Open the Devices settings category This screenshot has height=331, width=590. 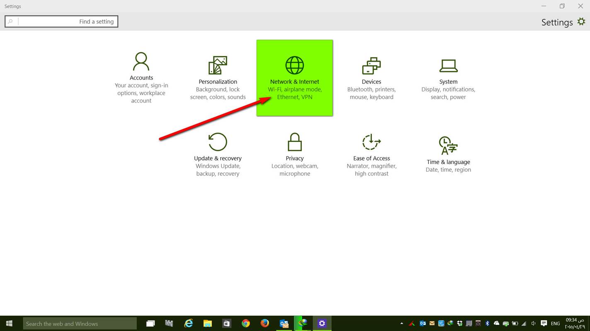pos(371,78)
